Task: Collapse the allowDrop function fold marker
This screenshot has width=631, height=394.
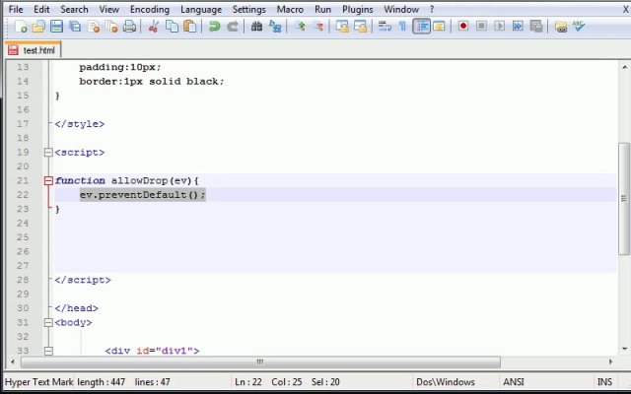Action: (x=47, y=180)
